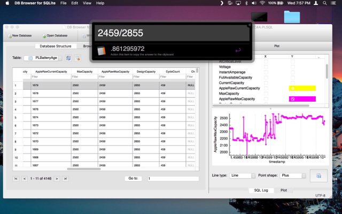Image resolution: width=342 pixels, height=214 pixels.
Task: Go to first page of table rows
Action: tap(15, 179)
